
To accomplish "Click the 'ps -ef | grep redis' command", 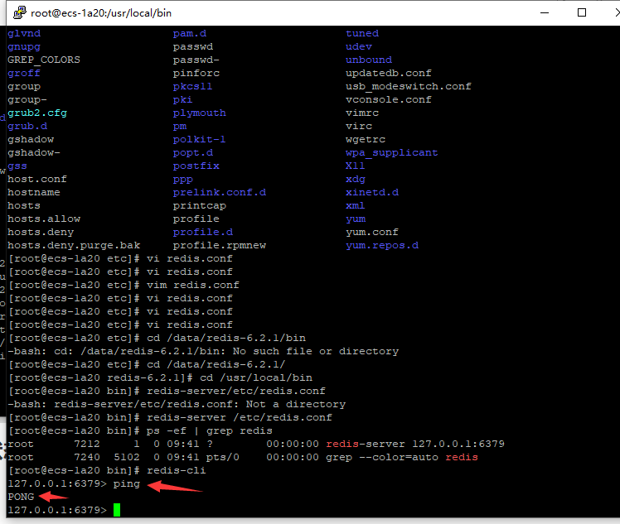I will click(x=210, y=430).
